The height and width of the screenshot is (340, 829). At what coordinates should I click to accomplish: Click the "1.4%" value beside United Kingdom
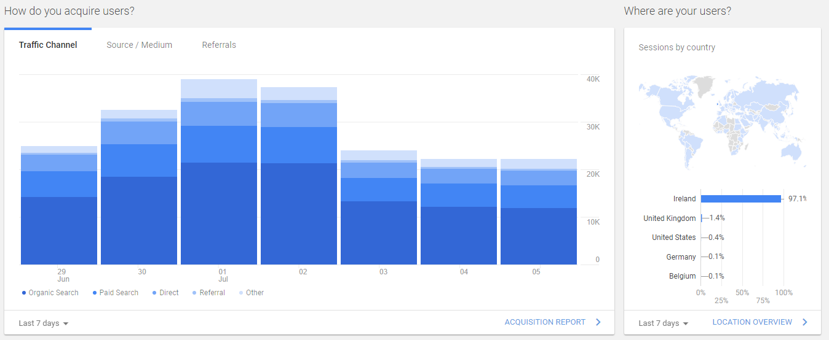717,218
